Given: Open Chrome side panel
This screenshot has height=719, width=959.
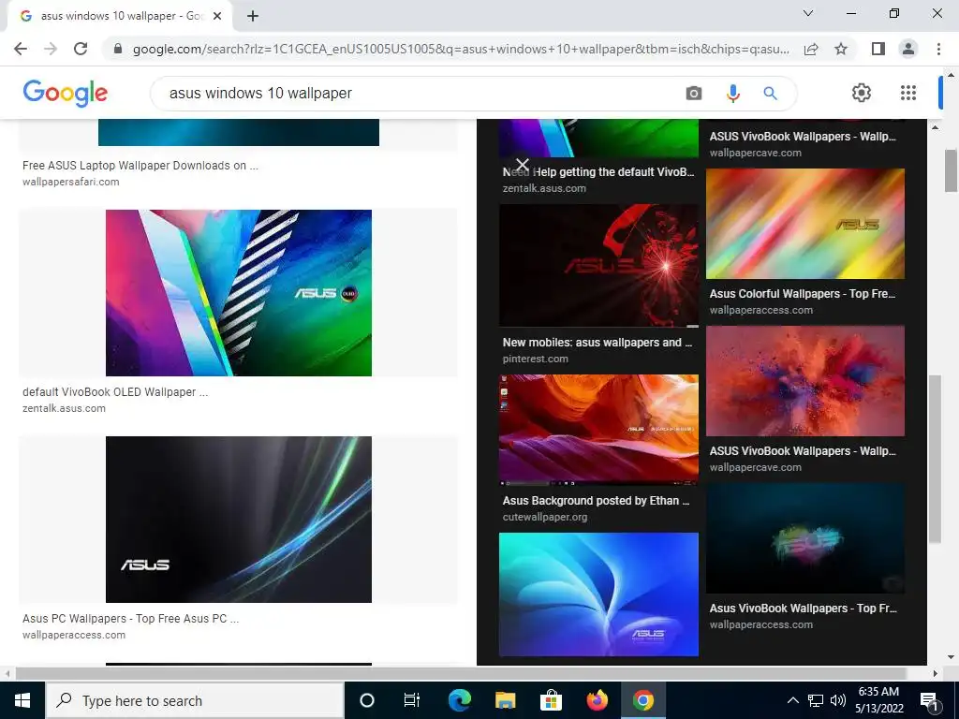Looking at the screenshot, I should 878,49.
